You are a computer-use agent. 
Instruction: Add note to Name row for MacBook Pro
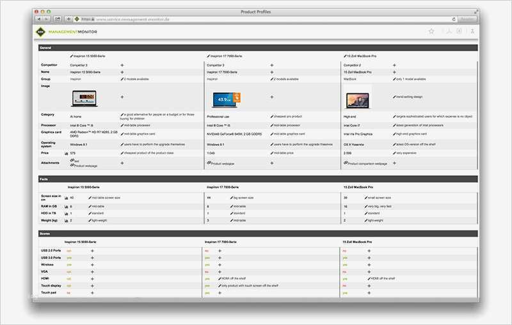pyautogui.click(x=394, y=72)
